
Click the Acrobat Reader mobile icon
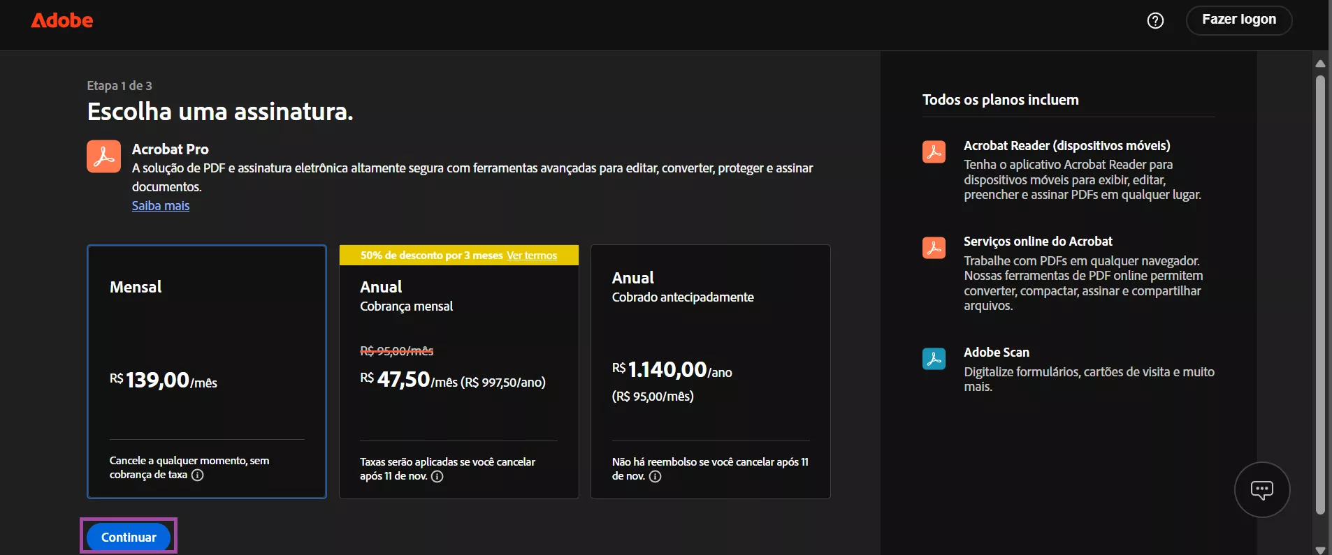click(934, 151)
